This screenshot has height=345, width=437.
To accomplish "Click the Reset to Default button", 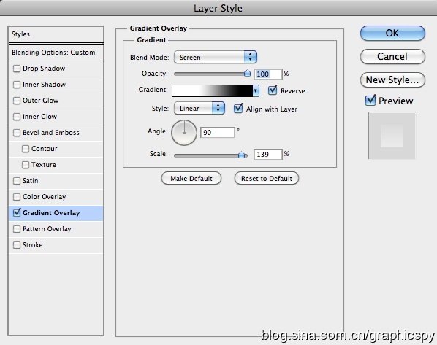I will [267, 179].
